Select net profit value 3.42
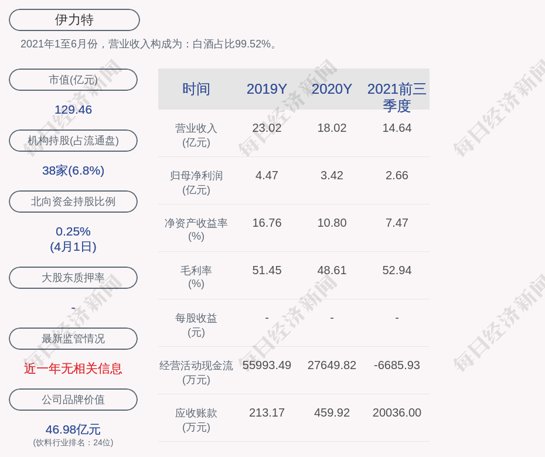The height and width of the screenshot is (457, 545). (x=332, y=176)
